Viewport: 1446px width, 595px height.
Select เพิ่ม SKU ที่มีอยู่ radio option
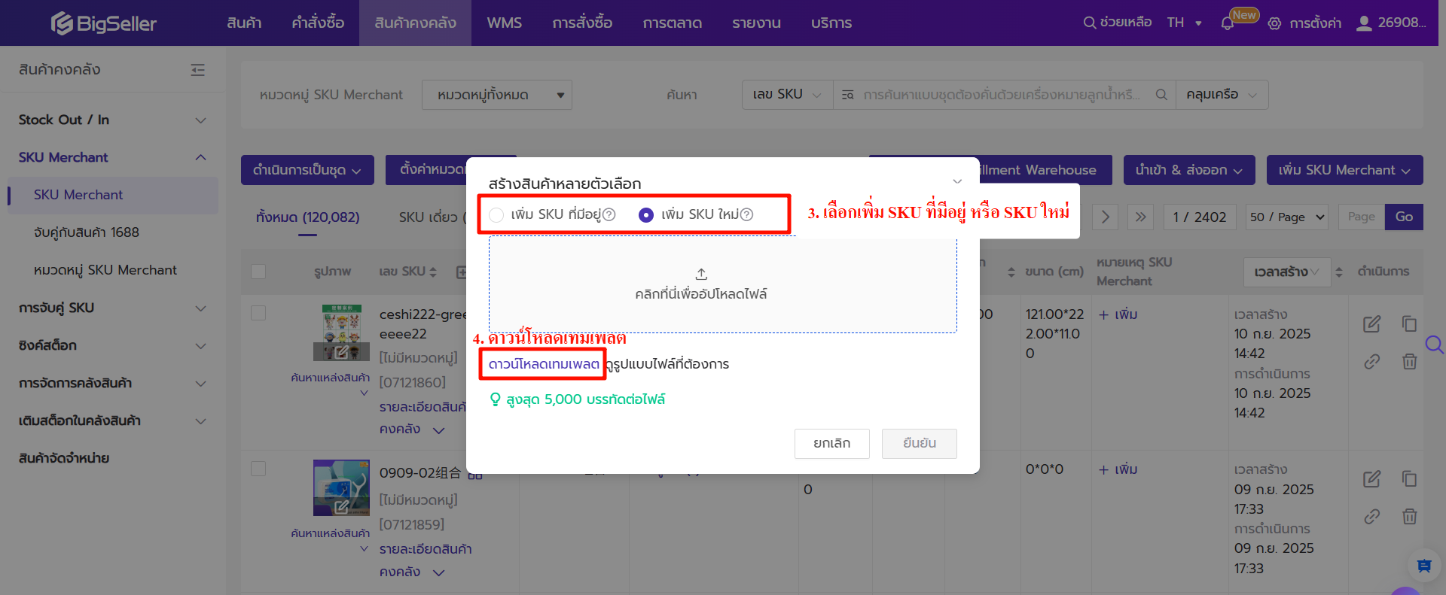point(496,215)
